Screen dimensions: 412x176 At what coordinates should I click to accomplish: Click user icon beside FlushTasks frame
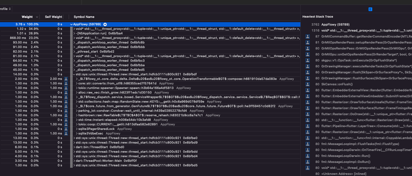tap(308, 144)
